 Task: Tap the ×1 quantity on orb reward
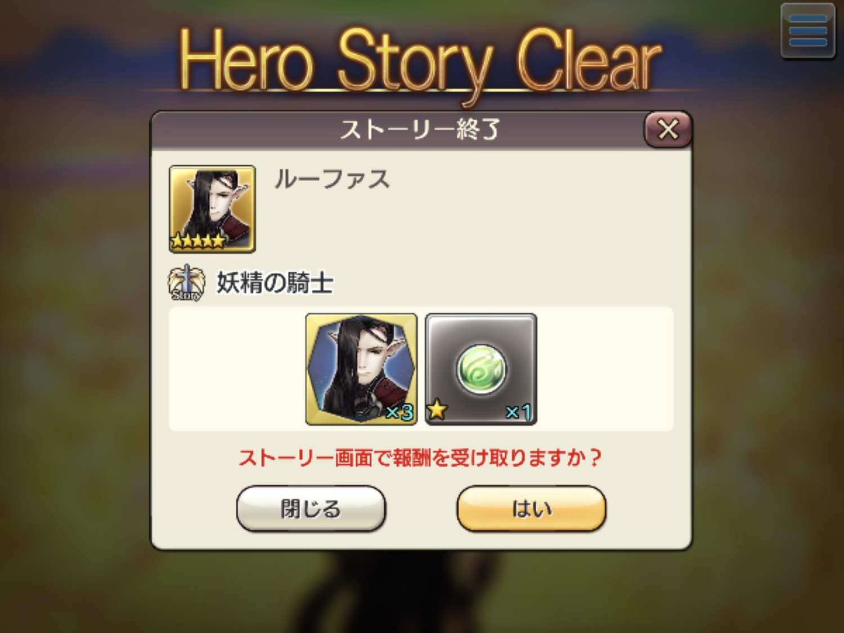(518, 412)
